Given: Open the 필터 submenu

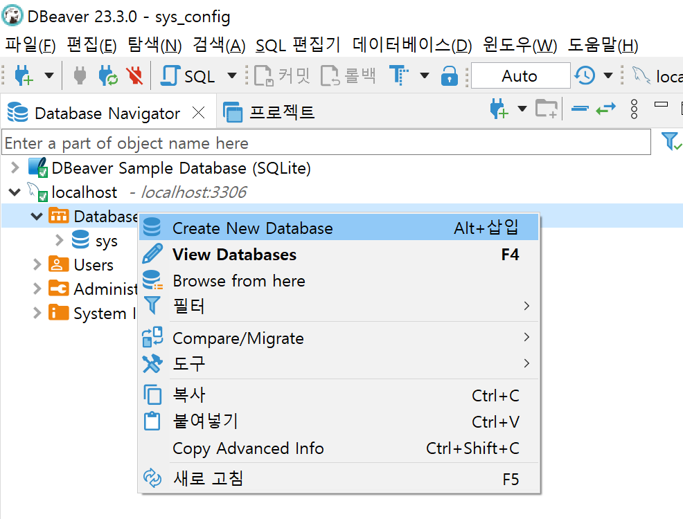Looking at the screenshot, I should [x=339, y=306].
